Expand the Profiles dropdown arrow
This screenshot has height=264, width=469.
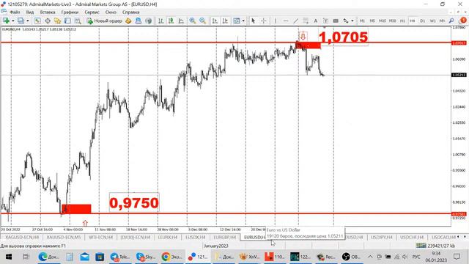pos(28,21)
